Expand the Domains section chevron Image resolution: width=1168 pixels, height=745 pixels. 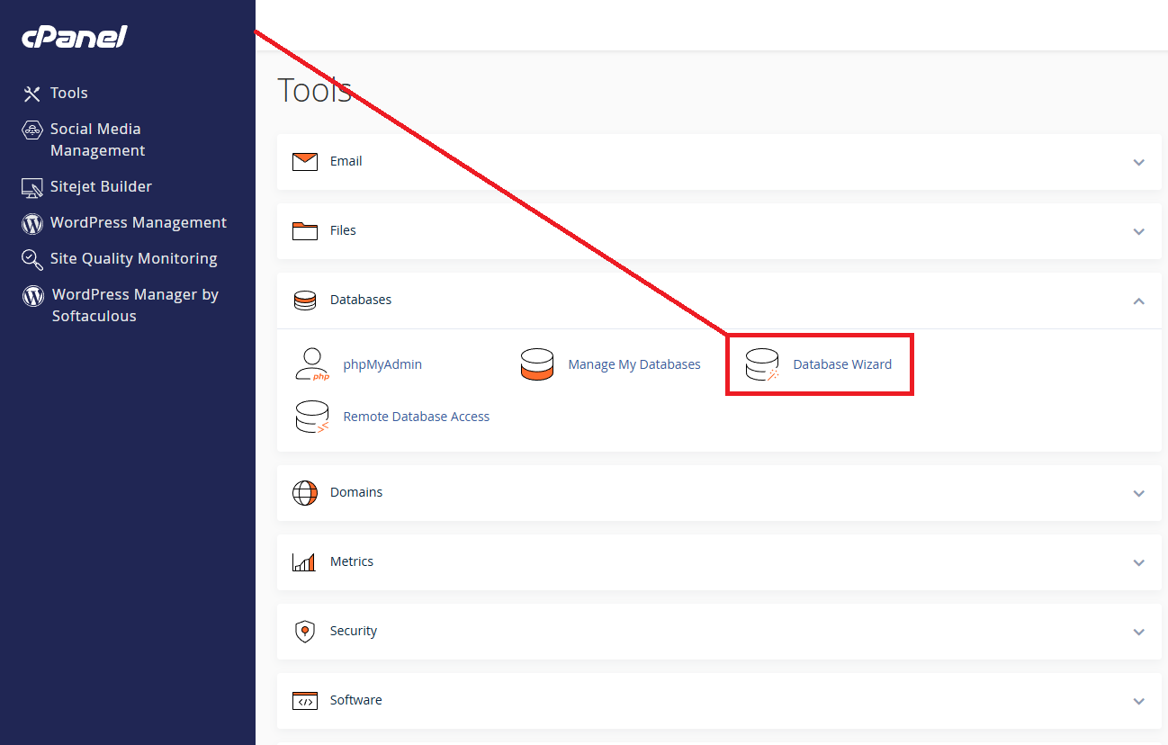(1139, 494)
